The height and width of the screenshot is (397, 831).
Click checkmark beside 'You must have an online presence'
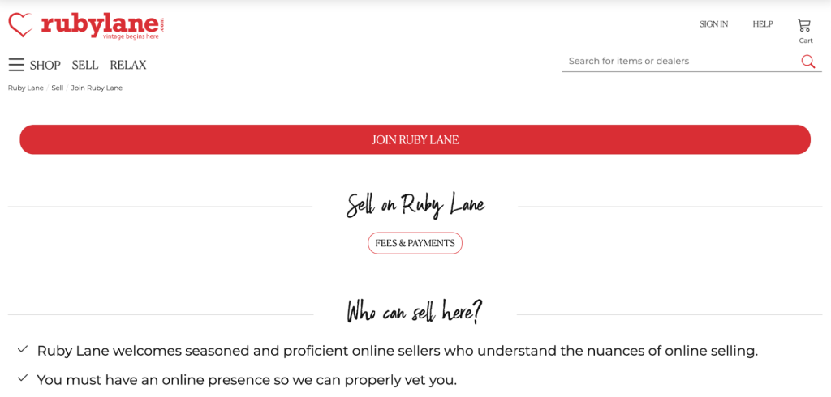[x=23, y=378]
